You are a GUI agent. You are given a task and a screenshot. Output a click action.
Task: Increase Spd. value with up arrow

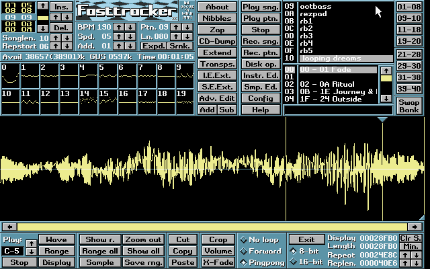pyautogui.click(x=119, y=36)
